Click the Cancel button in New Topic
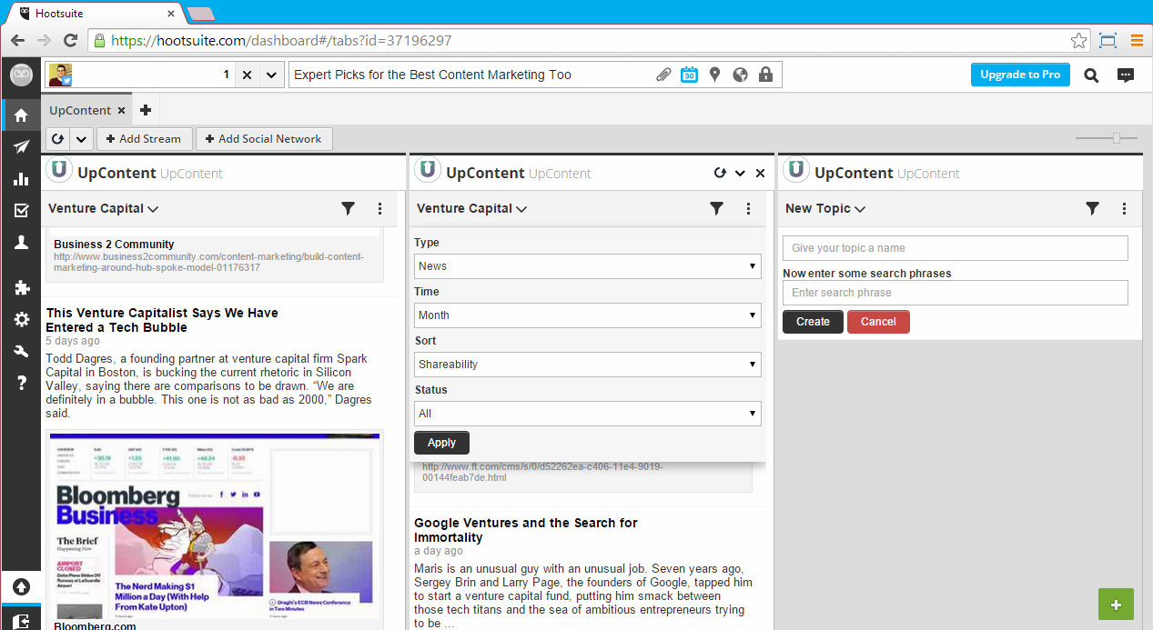Screen dimensions: 1153x630 (878, 322)
